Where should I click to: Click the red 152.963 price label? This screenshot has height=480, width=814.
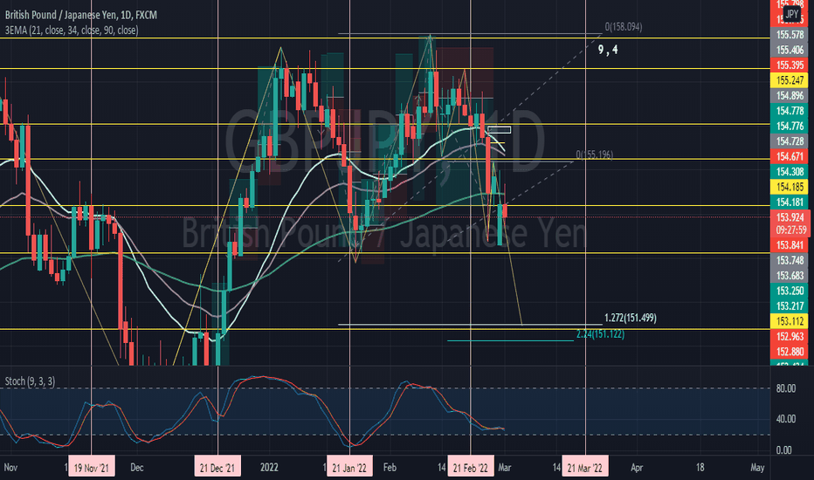[790, 336]
